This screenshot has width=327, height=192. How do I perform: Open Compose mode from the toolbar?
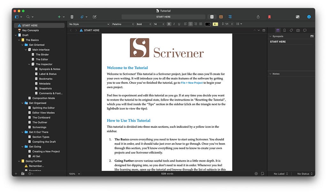[x=298, y=17]
